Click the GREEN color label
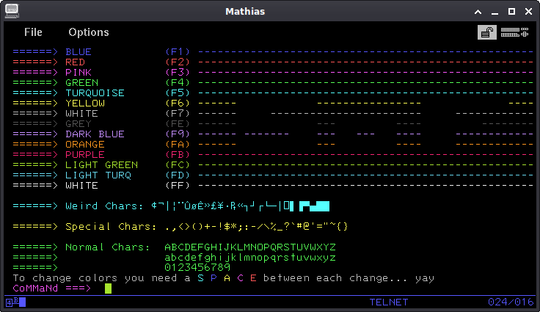Image resolution: width=540 pixels, height=312 pixels. click(82, 83)
